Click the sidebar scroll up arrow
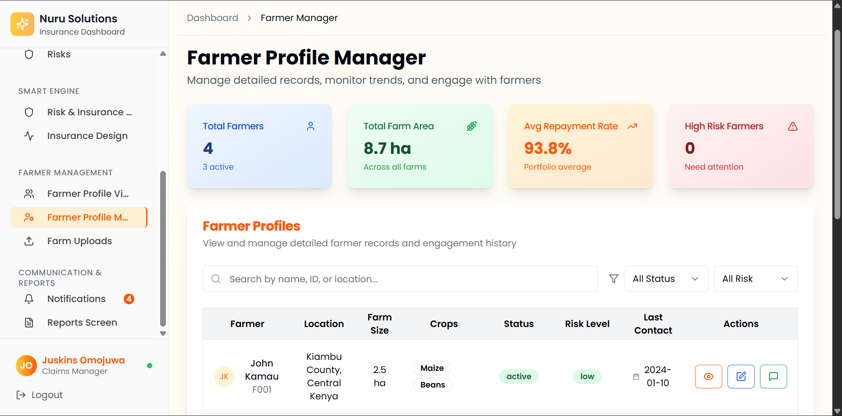The image size is (842, 416). pos(163,53)
